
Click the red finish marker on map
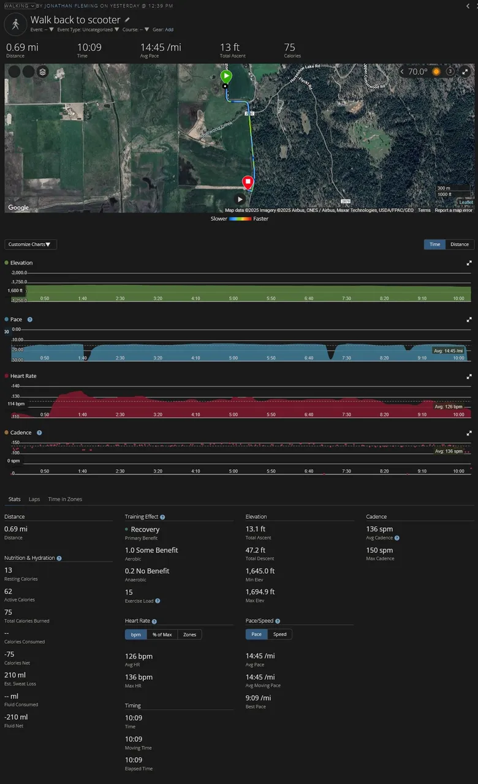248,182
